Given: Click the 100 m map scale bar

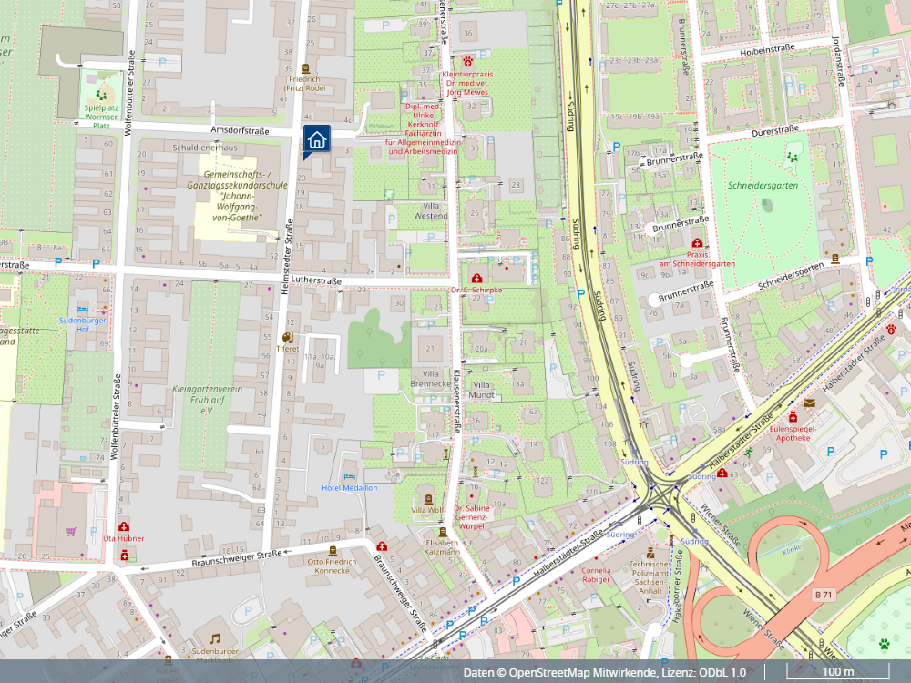Looking at the screenshot, I should click(838, 673).
